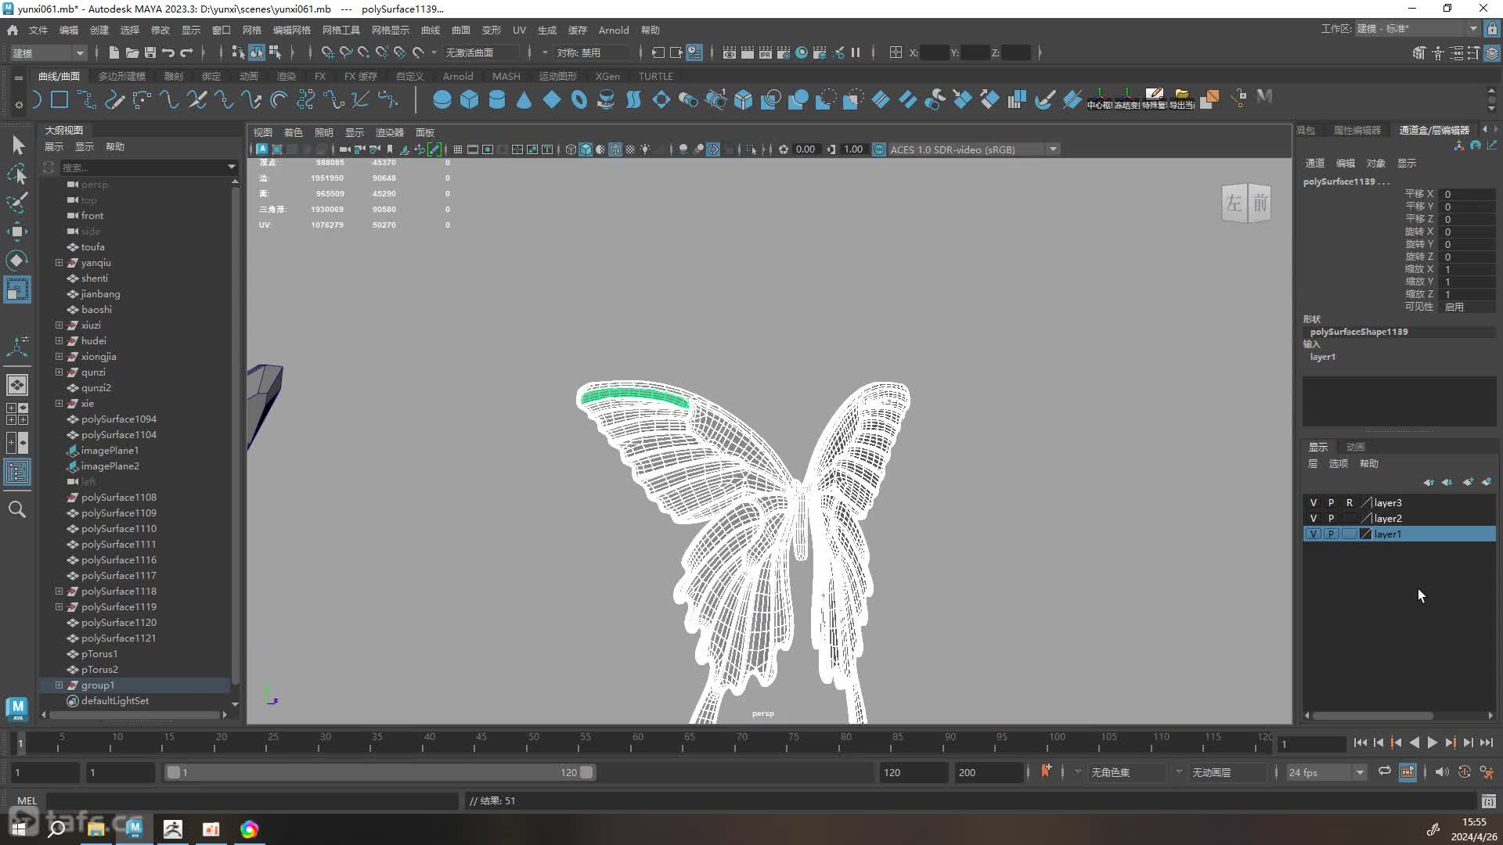Click the center pivot shelf icon
This screenshot has width=1503, height=845.
[1100, 98]
